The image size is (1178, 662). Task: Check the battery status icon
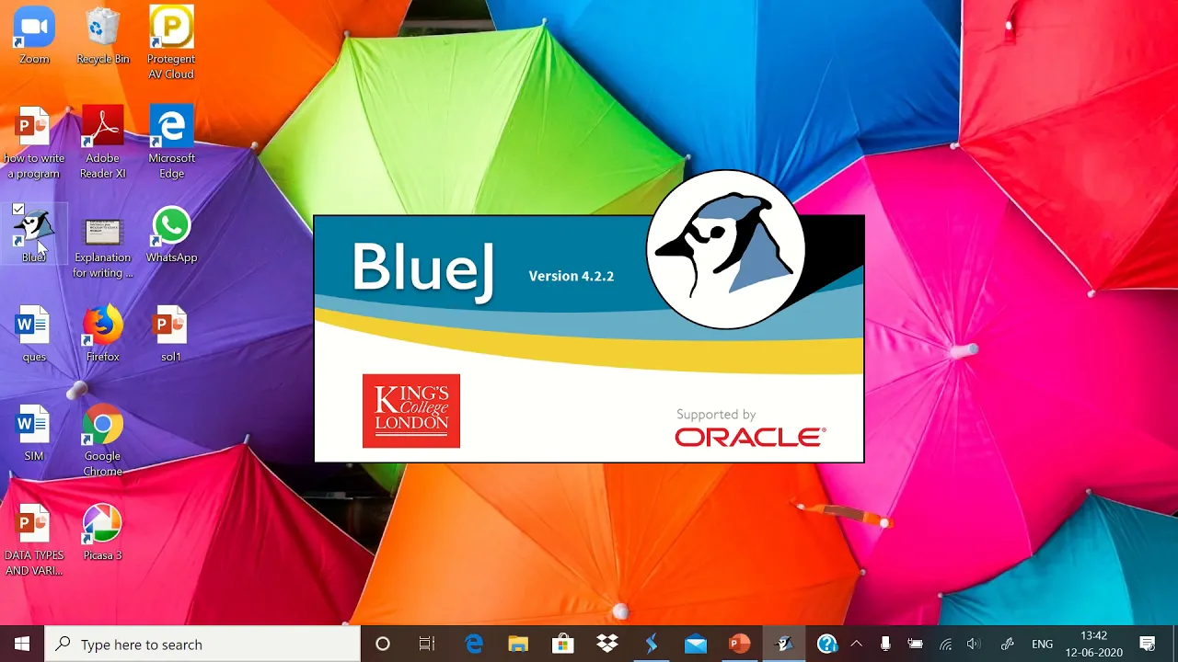(915, 644)
